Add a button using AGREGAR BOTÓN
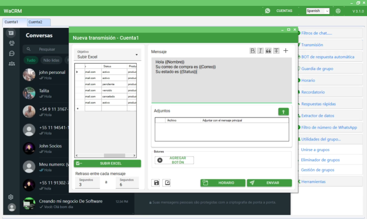This screenshot has height=219, width=367. click(174, 160)
